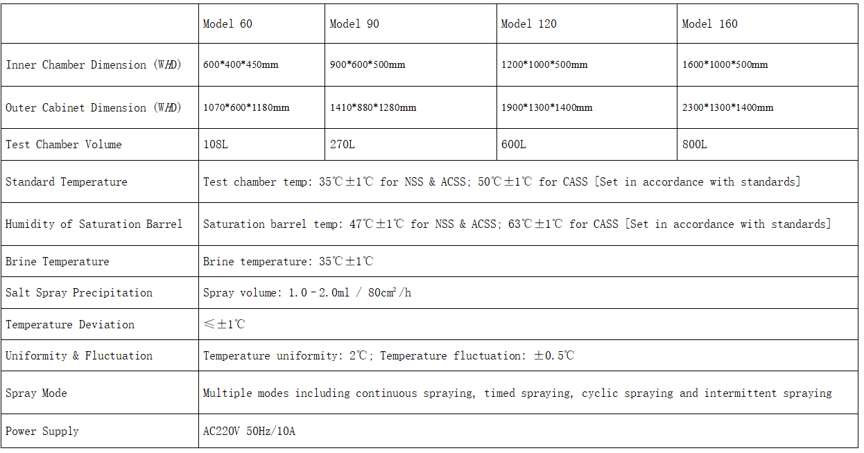This screenshot has width=864, height=453.
Task: Click the AC220V 50Hz/10A cell
Action: (x=528, y=431)
